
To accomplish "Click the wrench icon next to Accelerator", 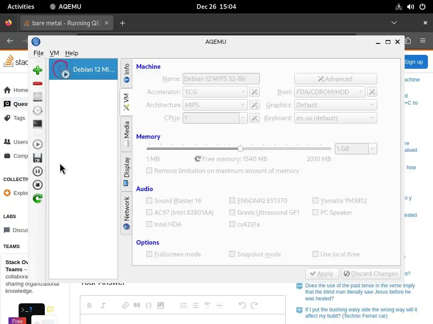I will pos(254,92).
